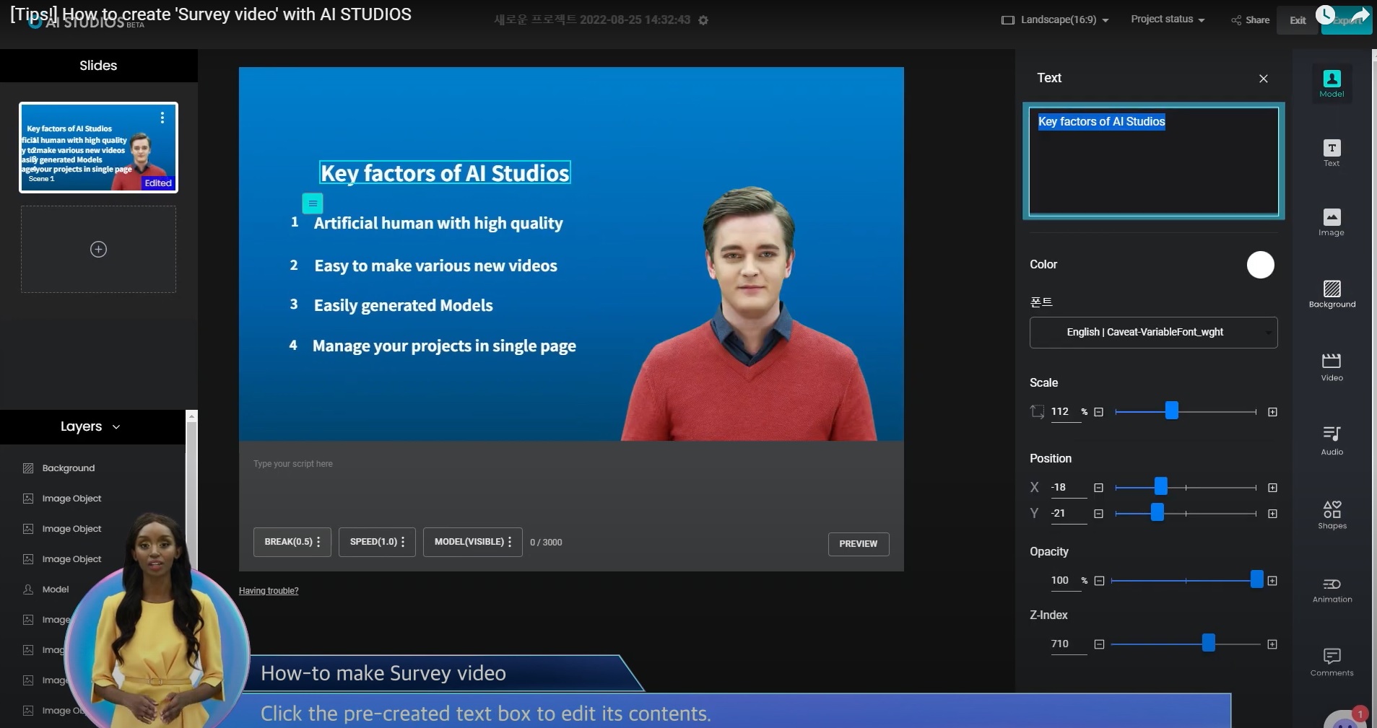Screen dimensions: 1377x728
Task: Select the first Image Object layer
Action: pyautogui.click(x=71, y=499)
